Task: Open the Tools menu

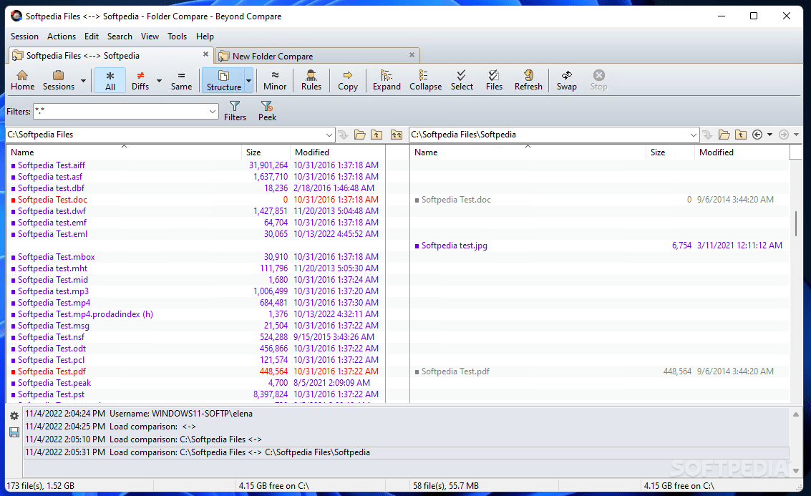Action: tap(177, 37)
